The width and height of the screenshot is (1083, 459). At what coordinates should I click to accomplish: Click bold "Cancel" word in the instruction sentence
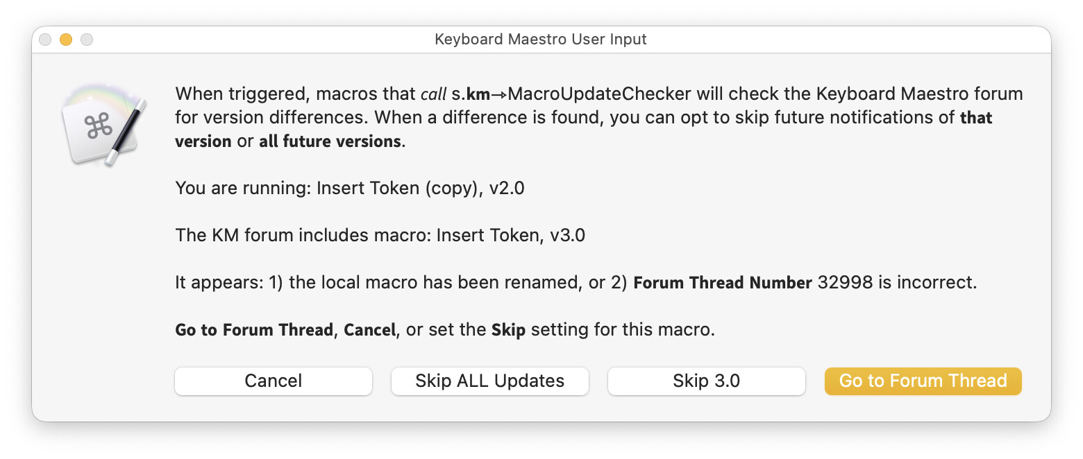pyautogui.click(x=370, y=330)
